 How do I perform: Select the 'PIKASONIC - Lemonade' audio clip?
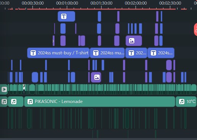coord(100,102)
